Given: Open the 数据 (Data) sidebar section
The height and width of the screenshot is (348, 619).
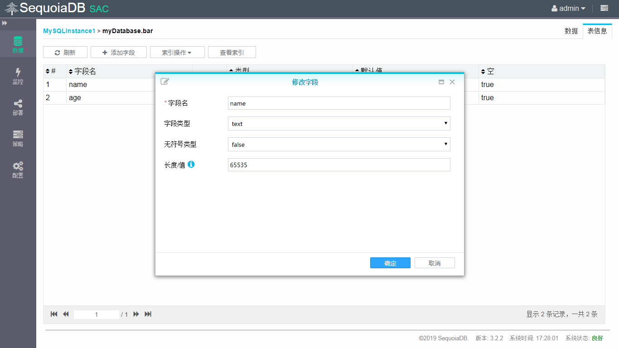Looking at the screenshot, I should pos(18,44).
